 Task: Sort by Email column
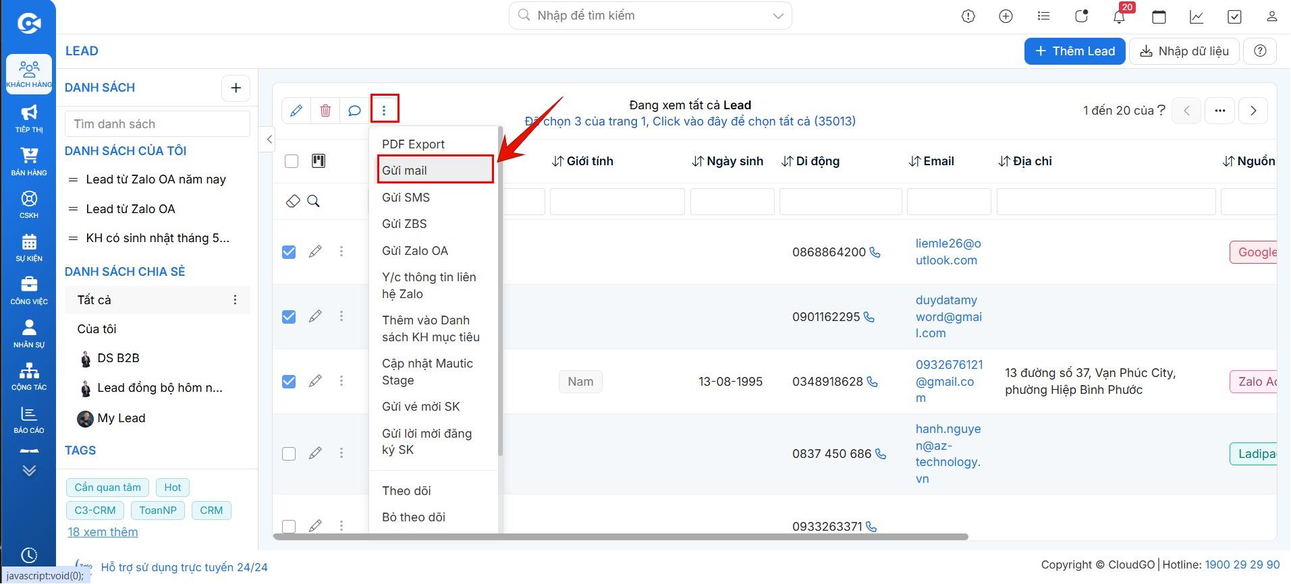[x=931, y=161]
